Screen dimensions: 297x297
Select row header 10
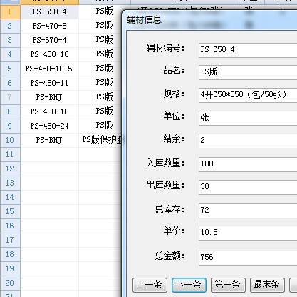[10, 140]
